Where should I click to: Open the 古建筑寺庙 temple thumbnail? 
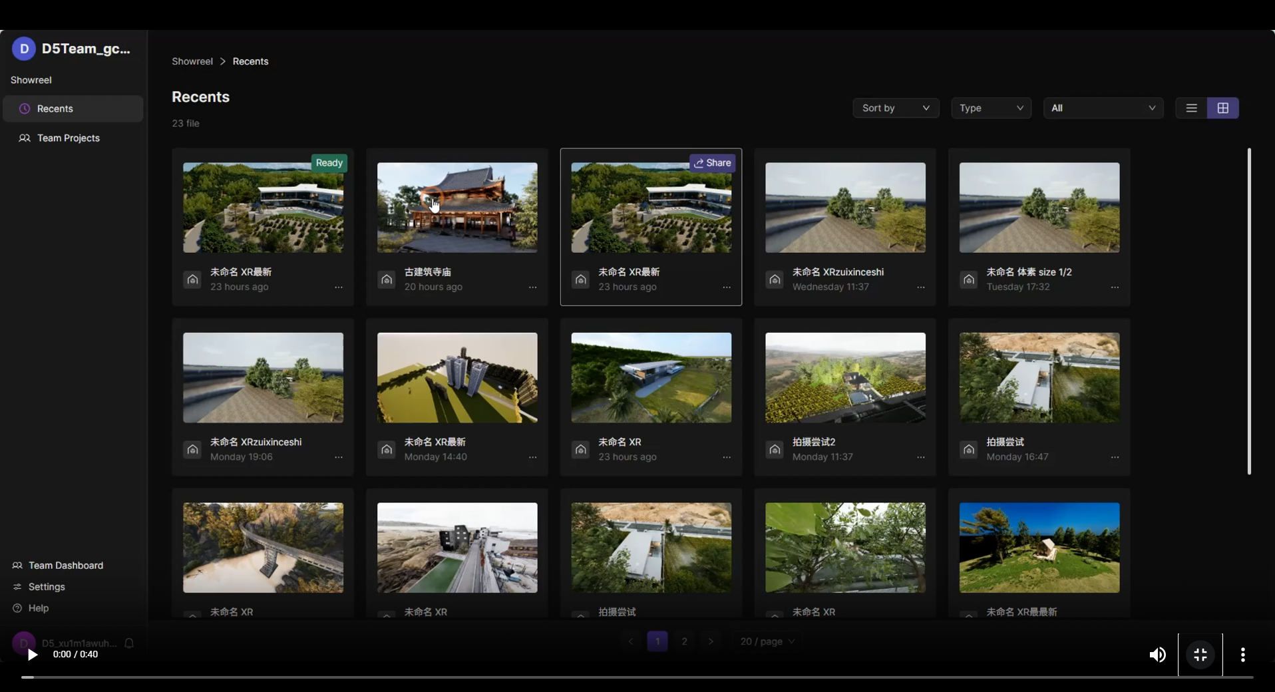tap(457, 208)
